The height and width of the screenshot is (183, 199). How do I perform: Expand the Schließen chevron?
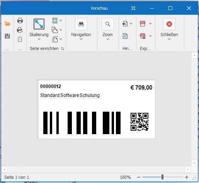(169, 39)
